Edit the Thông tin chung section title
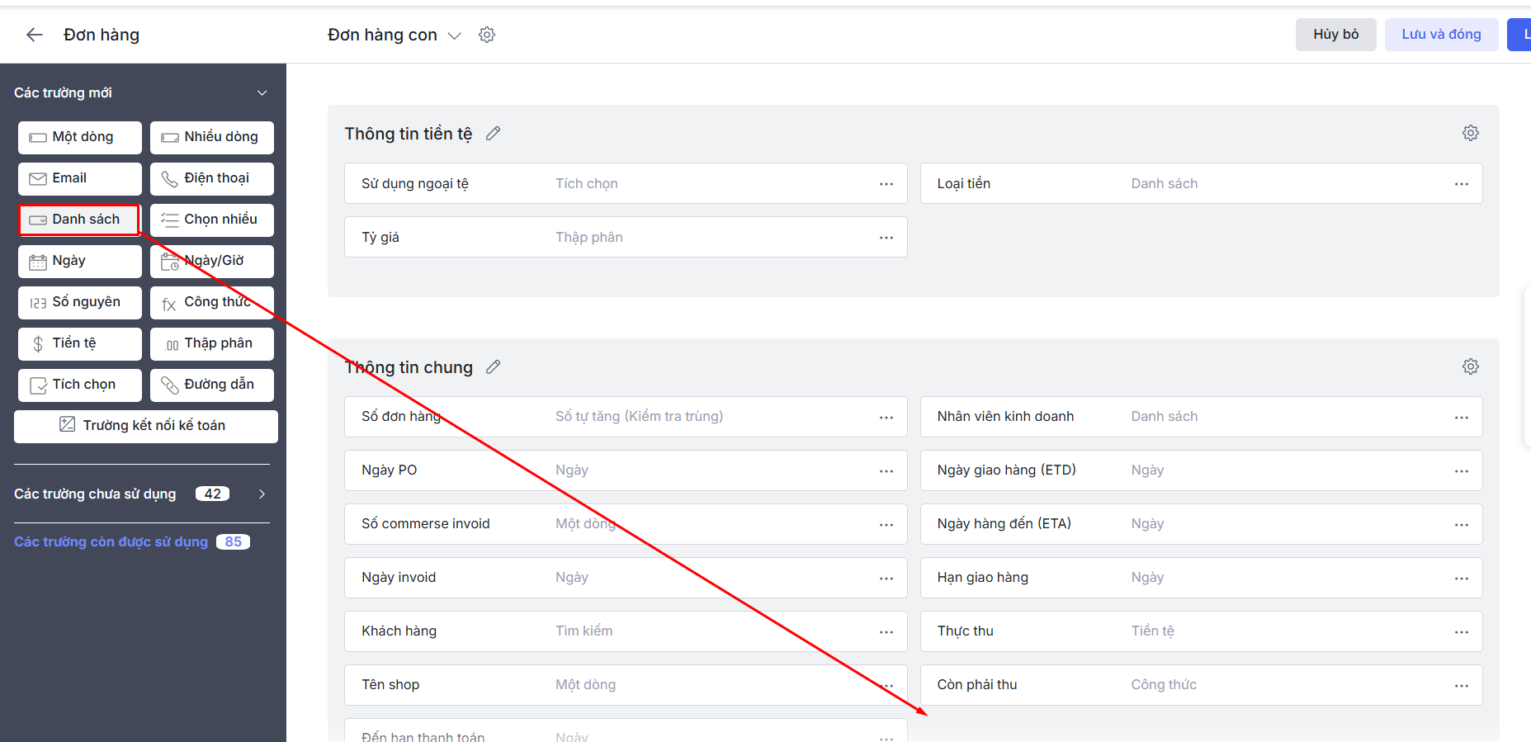Screen dimensions: 1531x742 pyautogui.click(x=493, y=367)
